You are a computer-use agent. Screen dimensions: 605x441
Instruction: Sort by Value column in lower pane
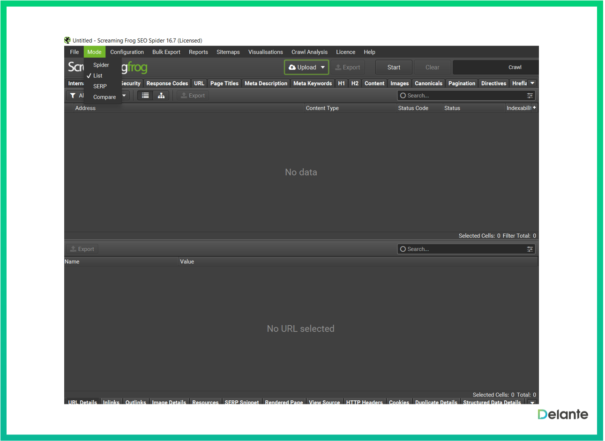pyautogui.click(x=359, y=262)
